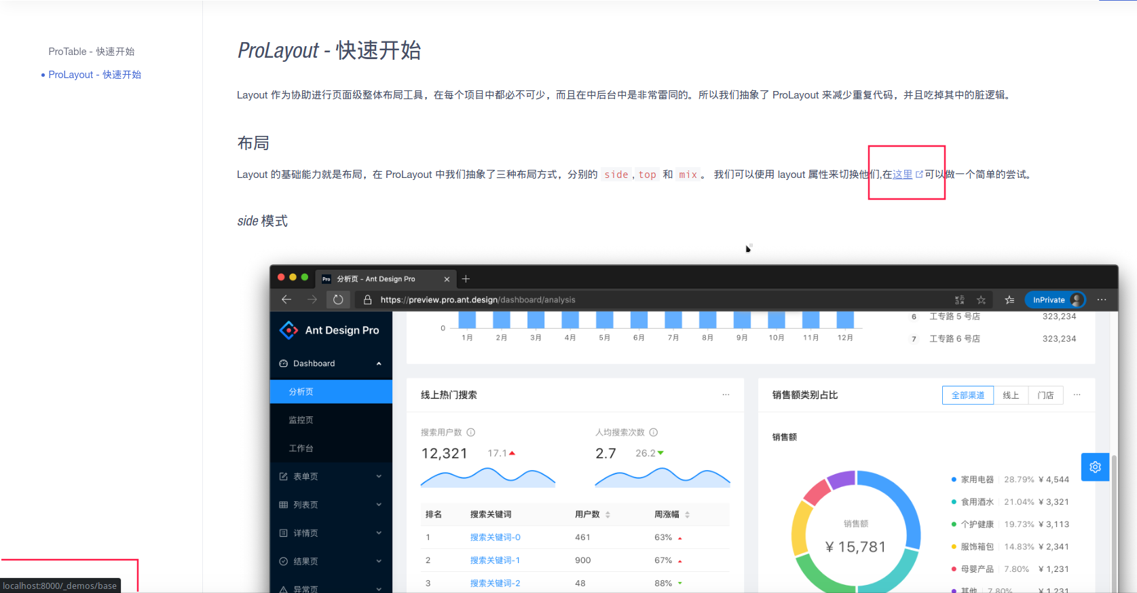Click the Ant Design Pro logo icon
Viewport: 1137px width, 593px height.
[x=288, y=330]
